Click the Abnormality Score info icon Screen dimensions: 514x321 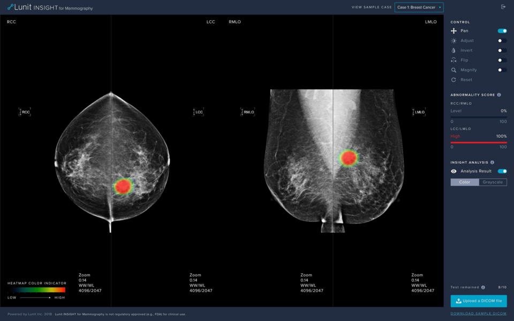pos(499,95)
